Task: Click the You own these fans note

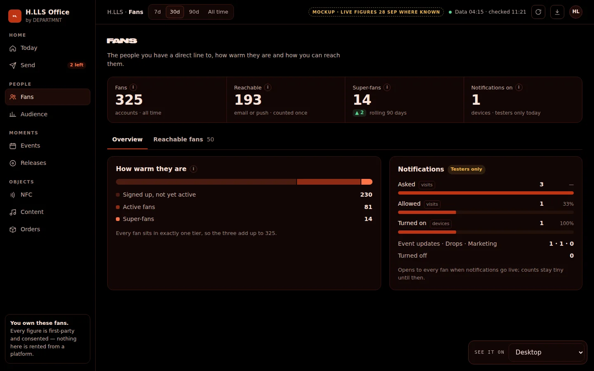Action: (x=47, y=338)
